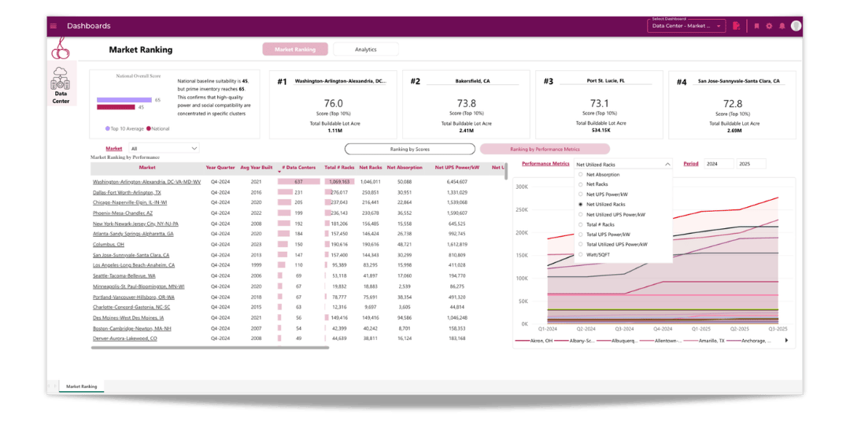The image size is (850, 425).
Task: Select the Watt/SQFT radio option
Action: [581, 255]
